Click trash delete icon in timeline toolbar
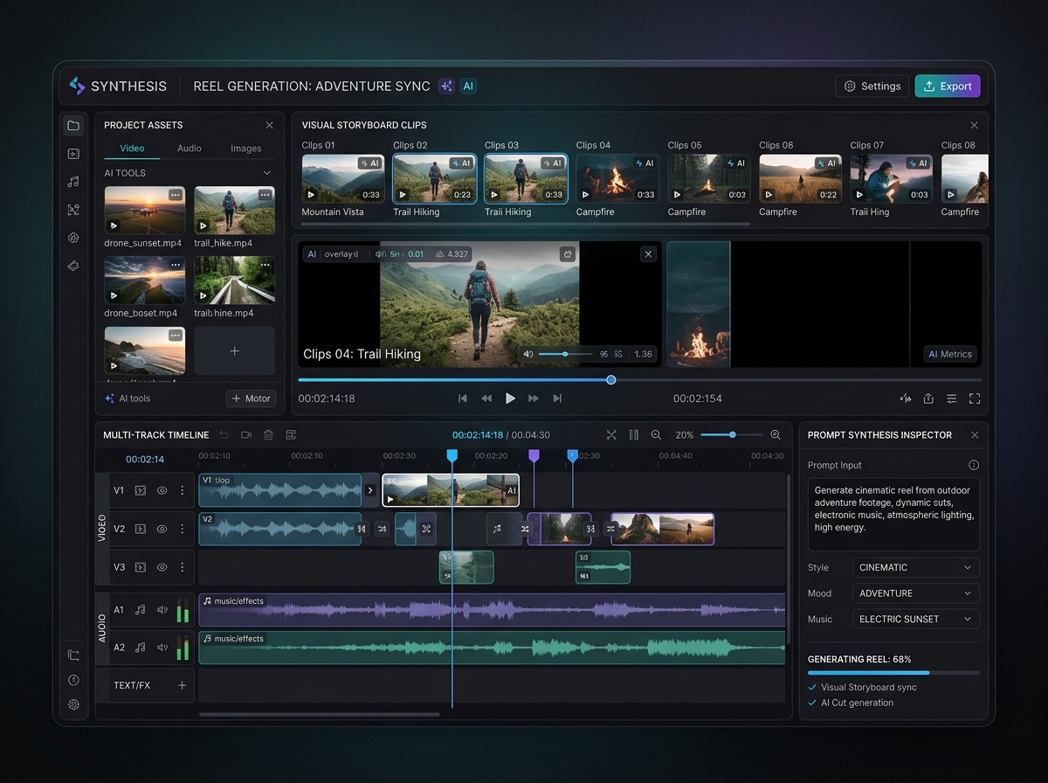Image resolution: width=1048 pixels, height=783 pixels. (268, 434)
